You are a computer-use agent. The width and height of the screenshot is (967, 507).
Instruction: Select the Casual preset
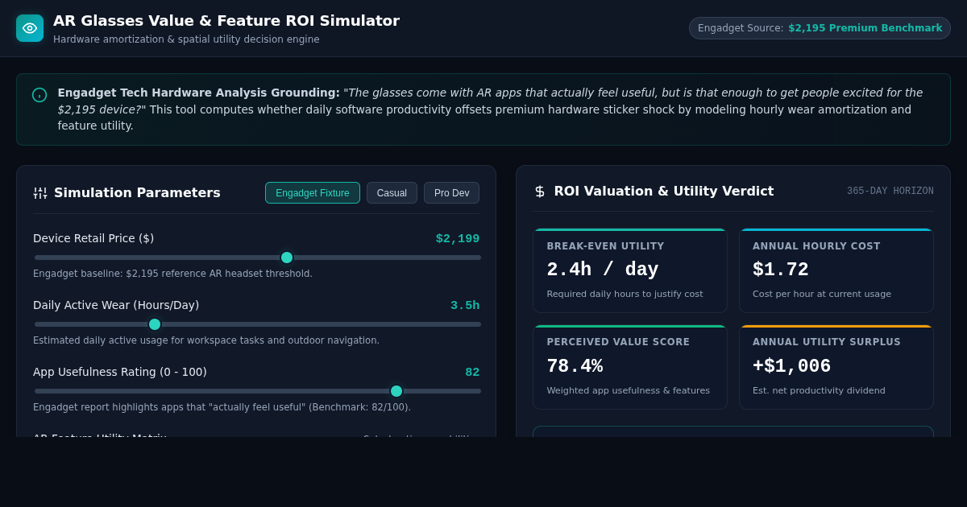392,193
